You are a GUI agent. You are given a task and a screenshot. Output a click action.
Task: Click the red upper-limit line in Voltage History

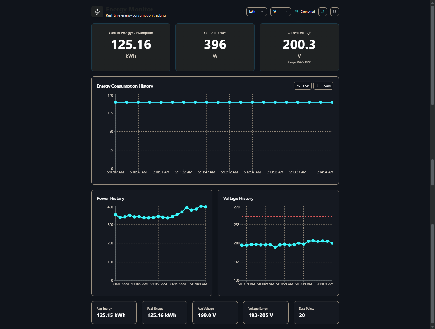(287, 217)
